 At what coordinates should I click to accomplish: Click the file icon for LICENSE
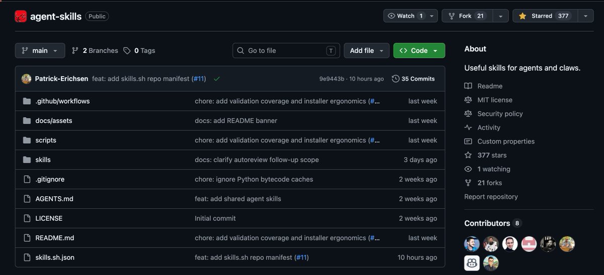[x=27, y=219]
